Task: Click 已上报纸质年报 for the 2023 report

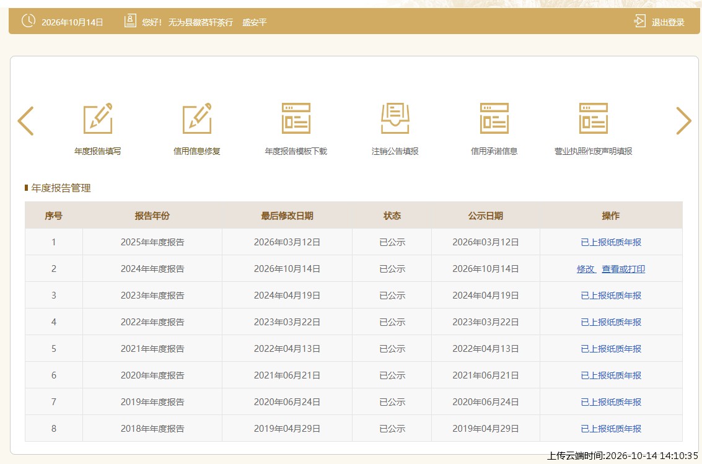Action: pos(611,295)
